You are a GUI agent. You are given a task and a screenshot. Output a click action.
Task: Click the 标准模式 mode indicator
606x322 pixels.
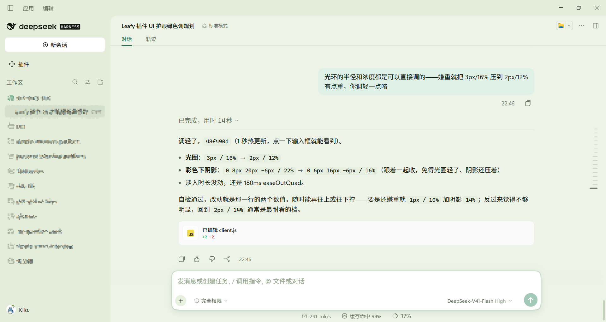pyautogui.click(x=215, y=26)
